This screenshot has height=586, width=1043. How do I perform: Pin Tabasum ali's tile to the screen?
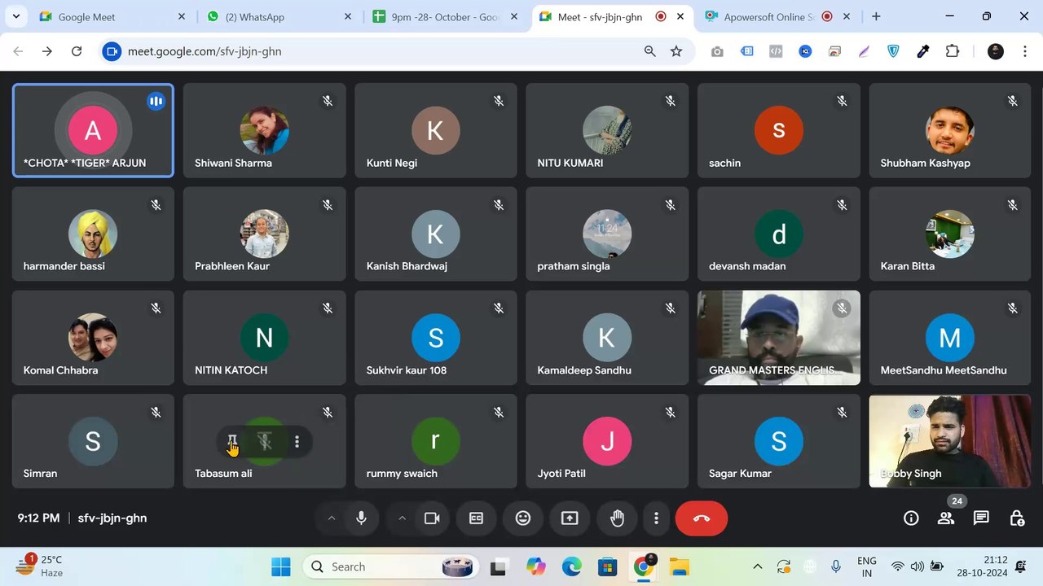tap(232, 441)
